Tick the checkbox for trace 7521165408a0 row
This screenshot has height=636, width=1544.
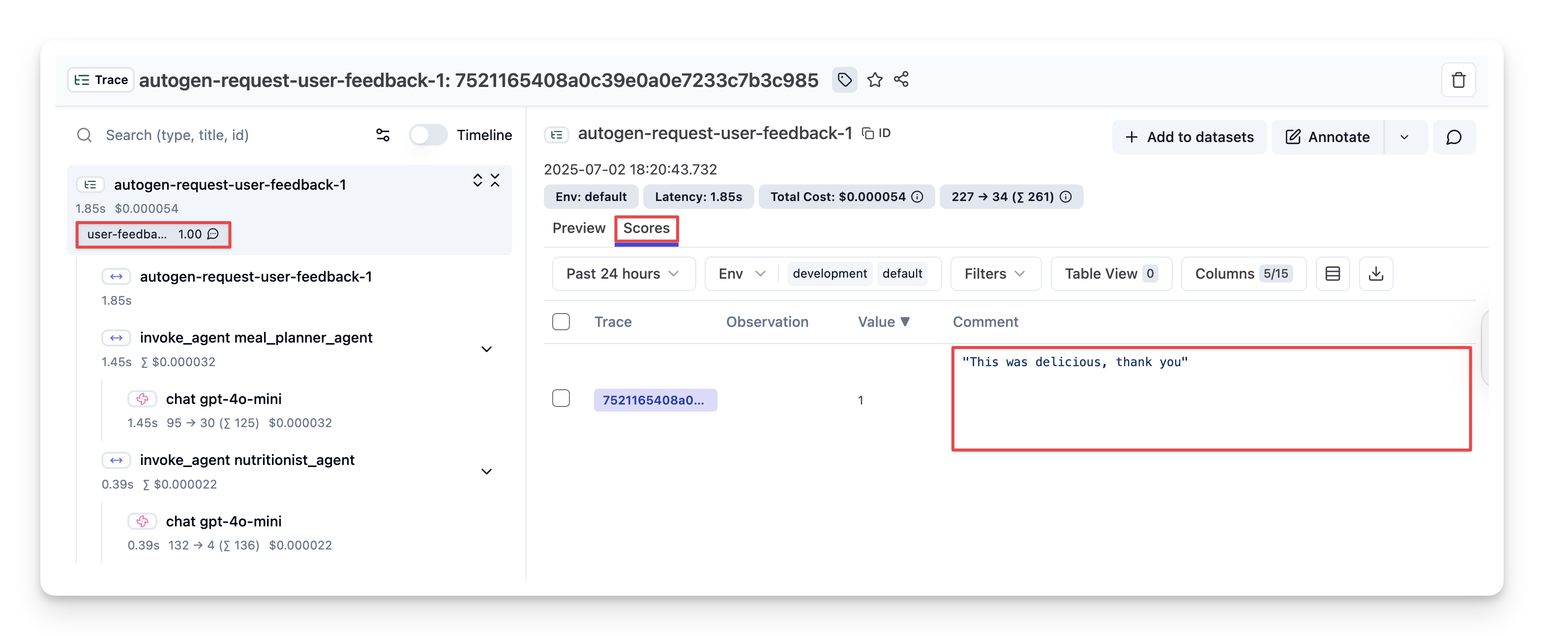pyautogui.click(x=561, y=398)
